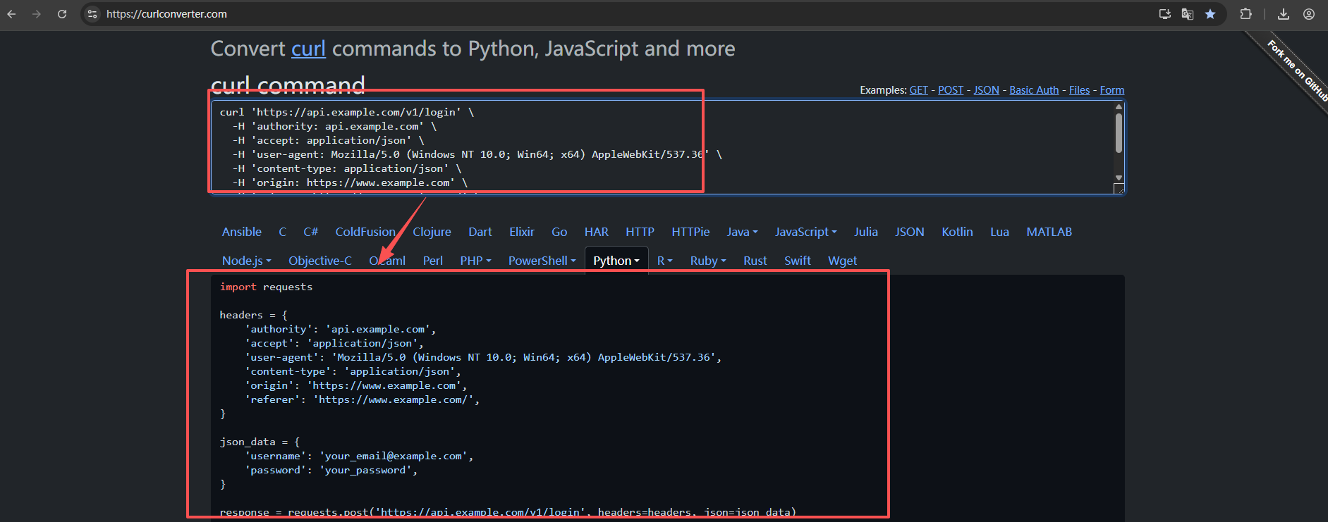
Task: Click the browser back arrow
Action: coord(11,14)
